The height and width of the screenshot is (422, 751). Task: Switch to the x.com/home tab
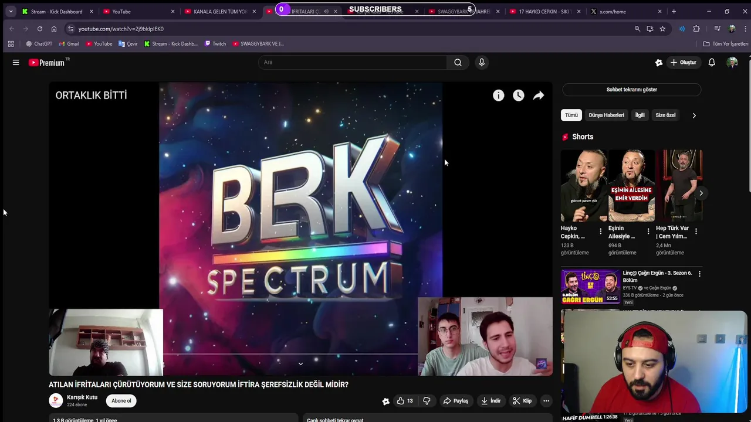[x=626, y=12]
